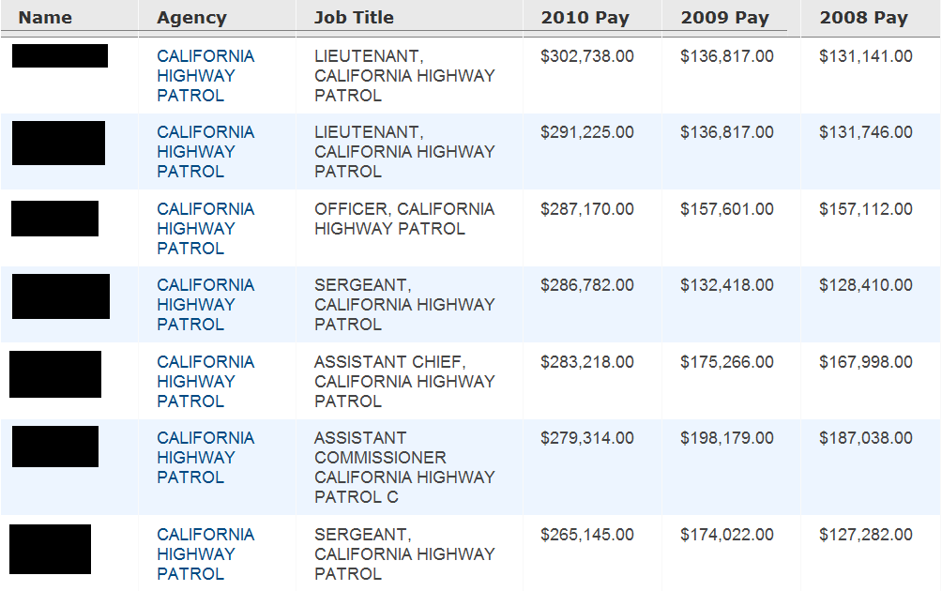Click the Officer row's California Highway Patrol link
942x591 pixels.
(x=205, y=229)
